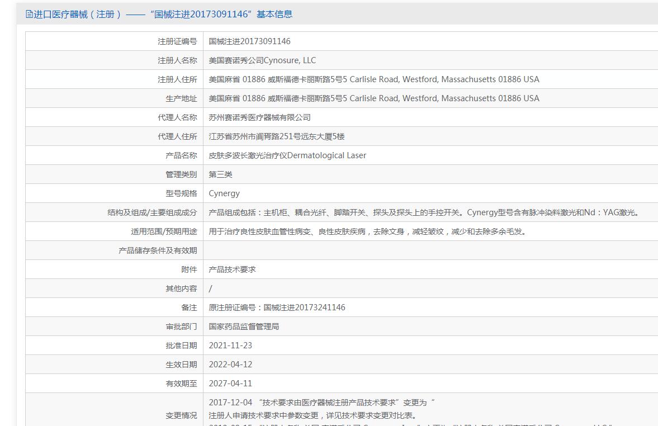Select agent name 苏州赛诺秀医疗器械有限公司
Screen dimensions: 658x426
click(x=260, y=117)
